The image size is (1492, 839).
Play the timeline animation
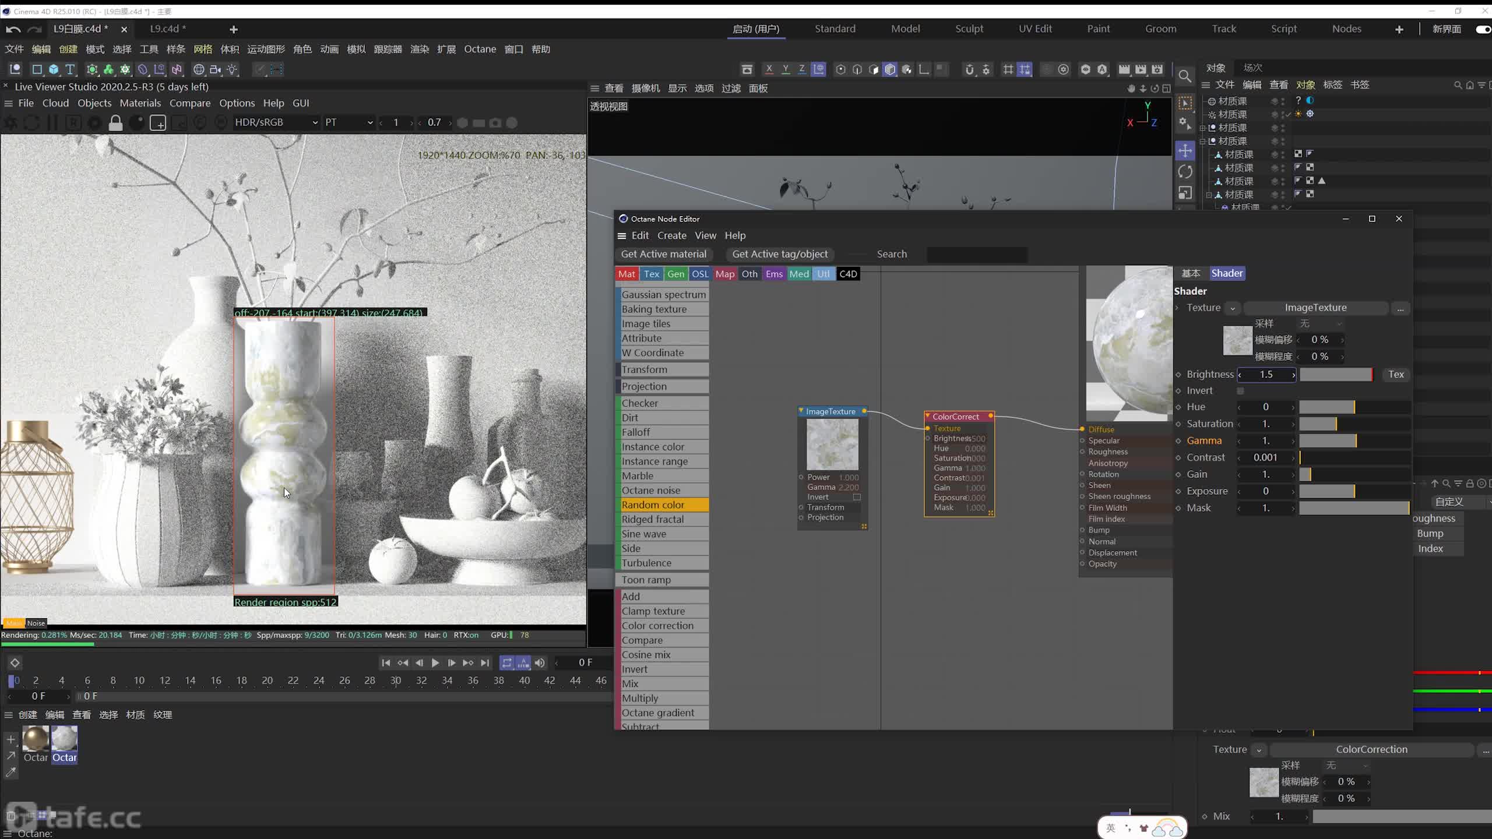[x=435, y=663]
